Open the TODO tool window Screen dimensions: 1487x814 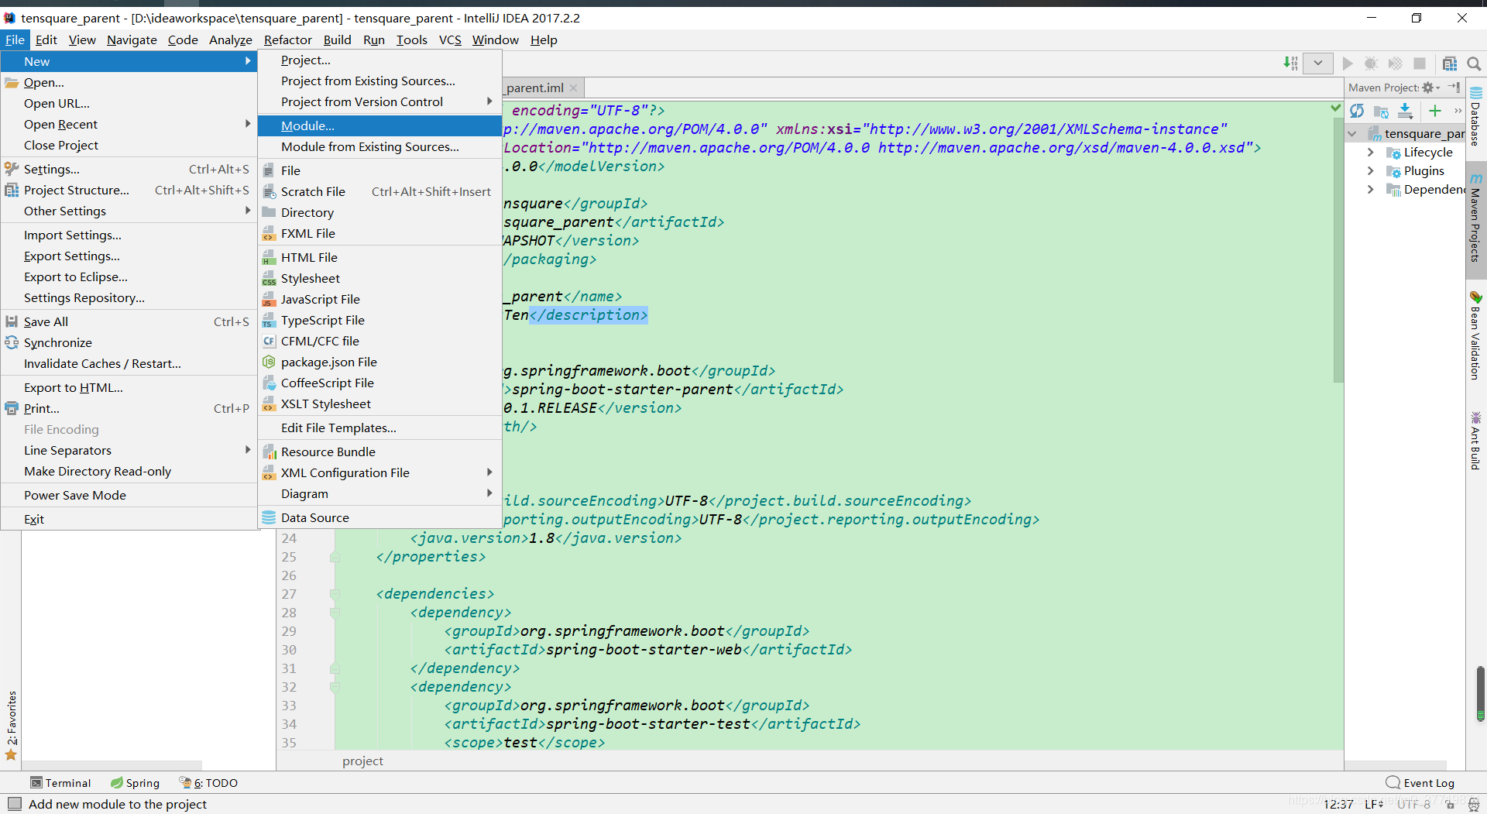pos(208,783)
